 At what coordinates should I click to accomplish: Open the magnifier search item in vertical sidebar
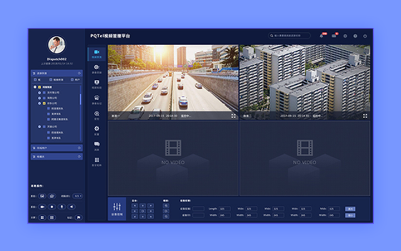click(x=97, y=115)
